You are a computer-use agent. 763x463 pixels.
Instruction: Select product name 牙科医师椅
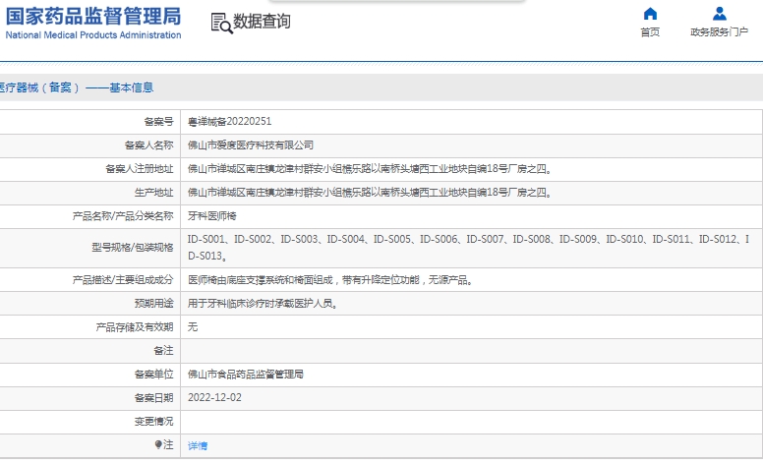pyautogui.click(x=212, y=216)
